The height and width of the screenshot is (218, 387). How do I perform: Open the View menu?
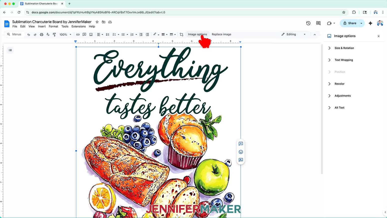point(32,26)
